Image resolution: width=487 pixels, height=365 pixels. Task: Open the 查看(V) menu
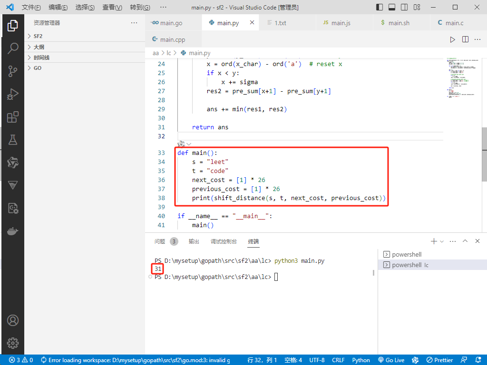[112, 7]
